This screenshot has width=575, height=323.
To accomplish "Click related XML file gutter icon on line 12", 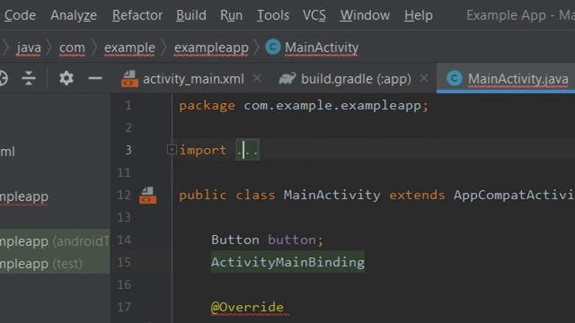I will click(147, 196).
